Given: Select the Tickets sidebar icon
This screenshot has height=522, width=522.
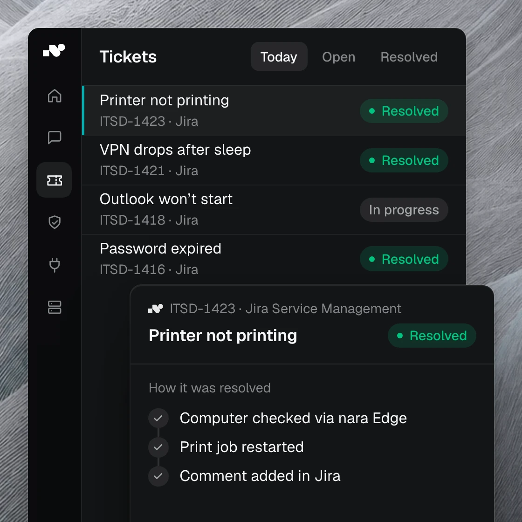Looking at the screenshot, I should pos(54,180).
